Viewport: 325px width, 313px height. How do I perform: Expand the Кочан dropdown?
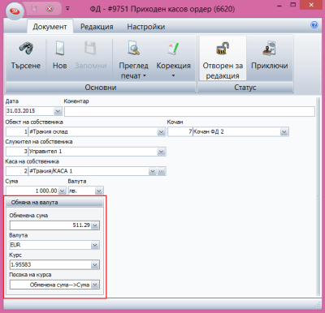pos(284,132)
